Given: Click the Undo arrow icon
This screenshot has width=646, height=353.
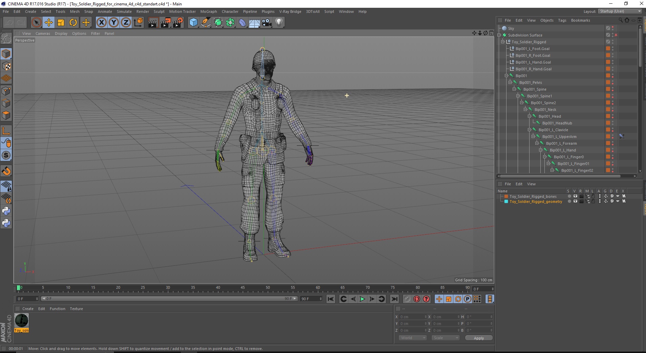Looking at the screenshot, I should point(9,23).
